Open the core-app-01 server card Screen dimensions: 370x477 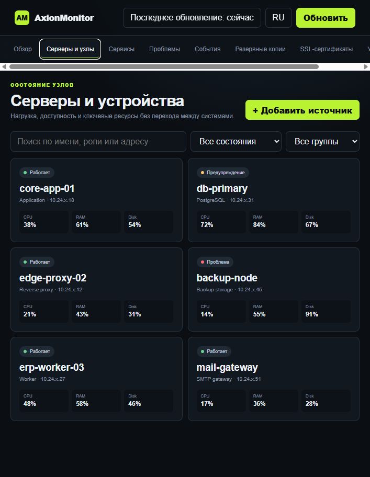[96, 200]
